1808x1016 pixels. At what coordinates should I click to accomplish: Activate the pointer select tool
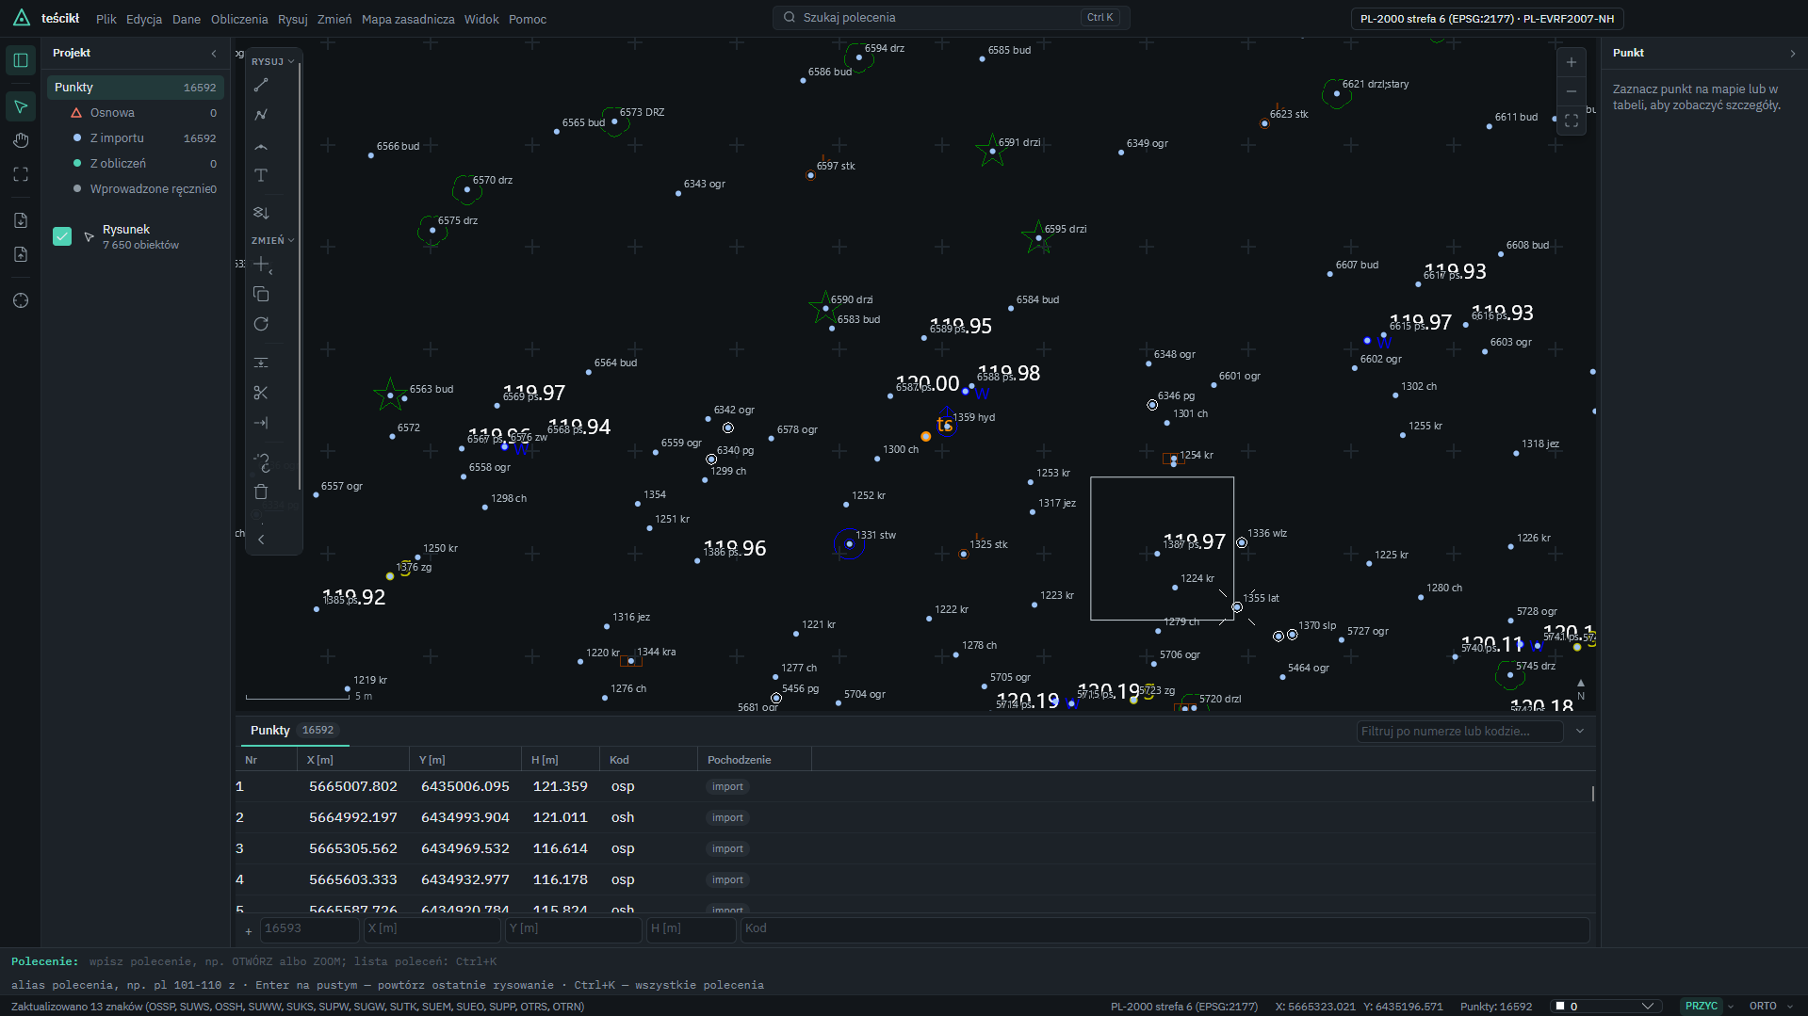tap(21, 106)
